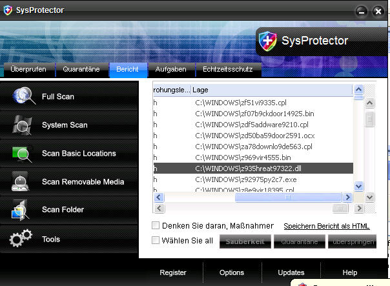The image size is (390, 286).
Task: Check the 'Wählen Sie all' checkbox
Action: click(156, 240)
